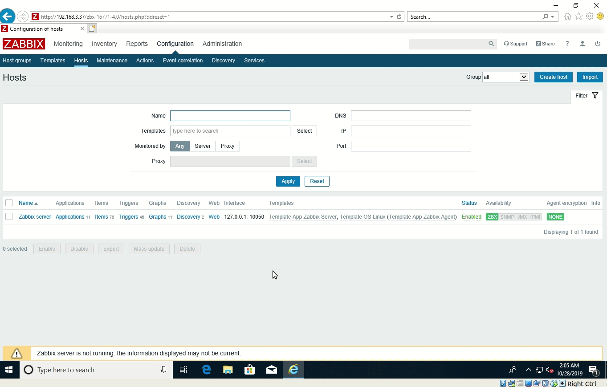This screenshot has width=607, height=387.
Task: Click the Create host button
Action: 554,77
